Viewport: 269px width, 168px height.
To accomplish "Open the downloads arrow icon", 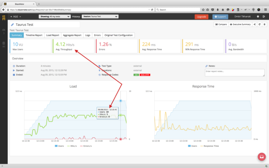I will point(218,10).
